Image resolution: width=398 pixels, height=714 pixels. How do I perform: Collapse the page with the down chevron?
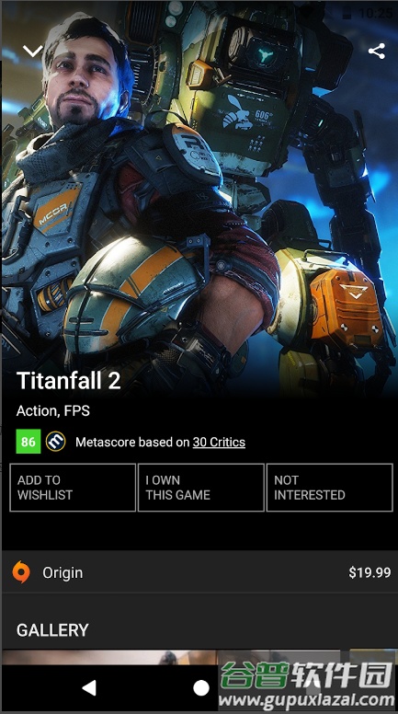click(33, 51)
